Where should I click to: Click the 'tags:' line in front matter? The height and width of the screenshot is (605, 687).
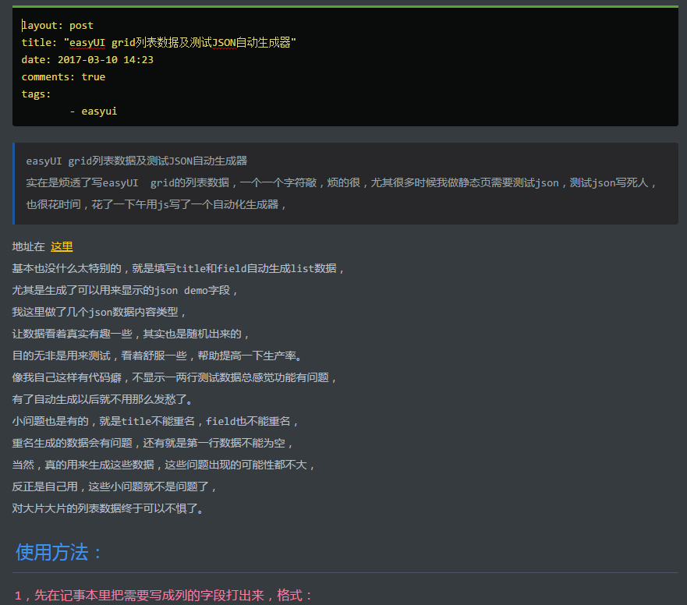pyautogui.click(x=37, y=94)
